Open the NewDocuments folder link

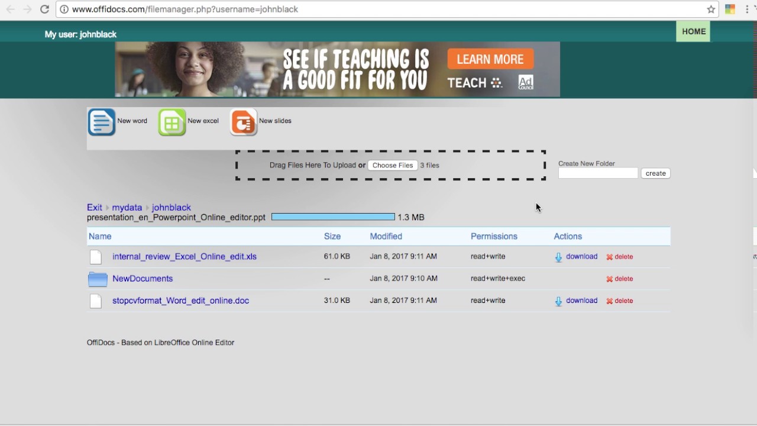click(x=143, y=279)
